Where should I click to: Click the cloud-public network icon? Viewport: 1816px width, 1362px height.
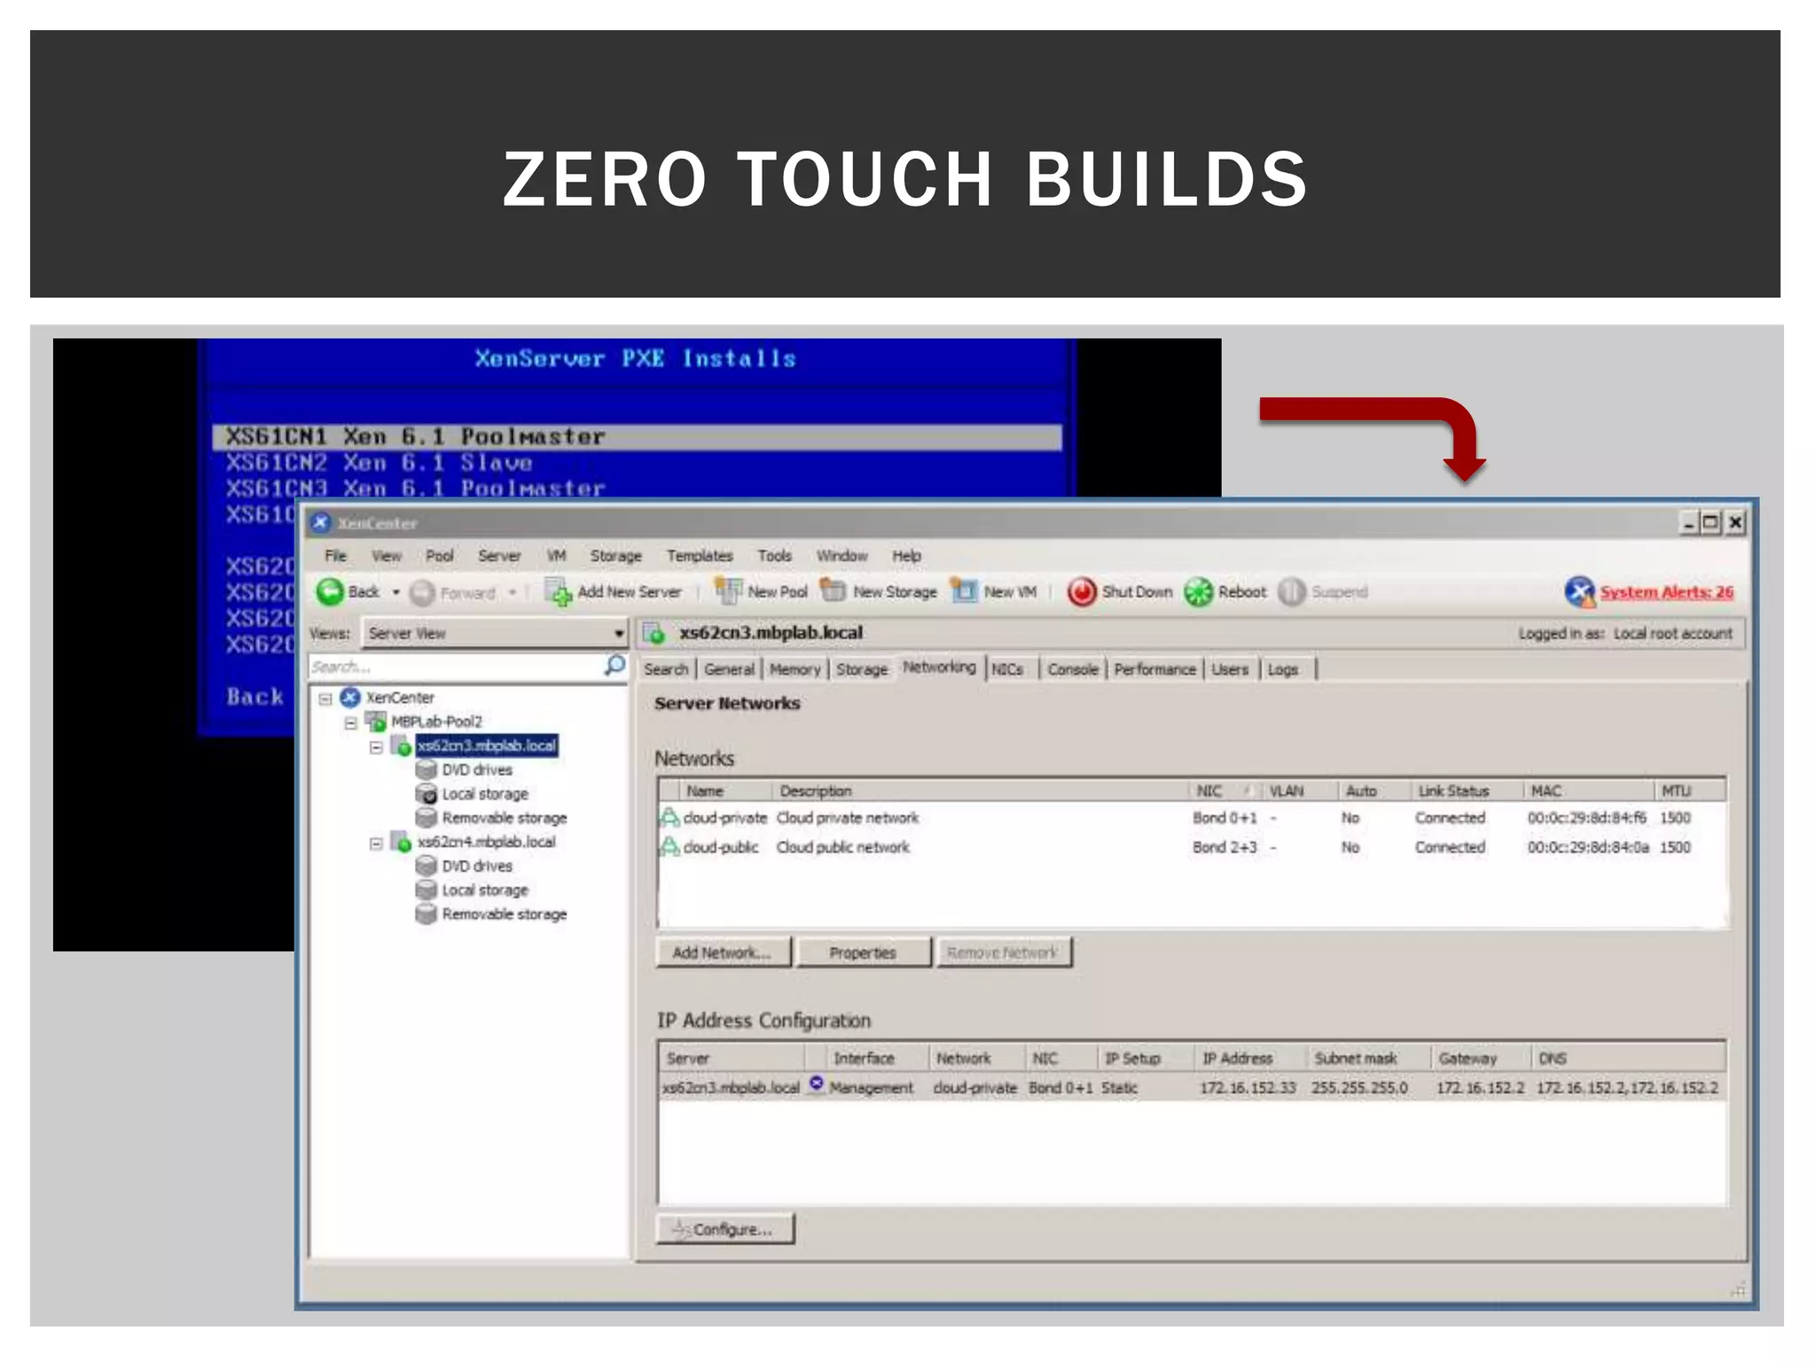point(669,847)
